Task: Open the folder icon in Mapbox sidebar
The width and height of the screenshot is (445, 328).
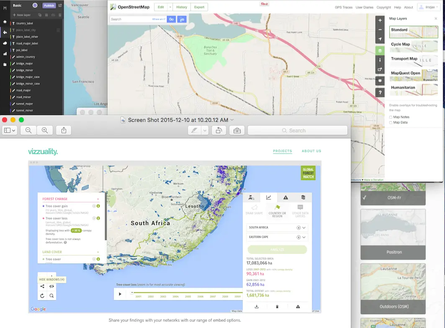Action: point(5,65)
